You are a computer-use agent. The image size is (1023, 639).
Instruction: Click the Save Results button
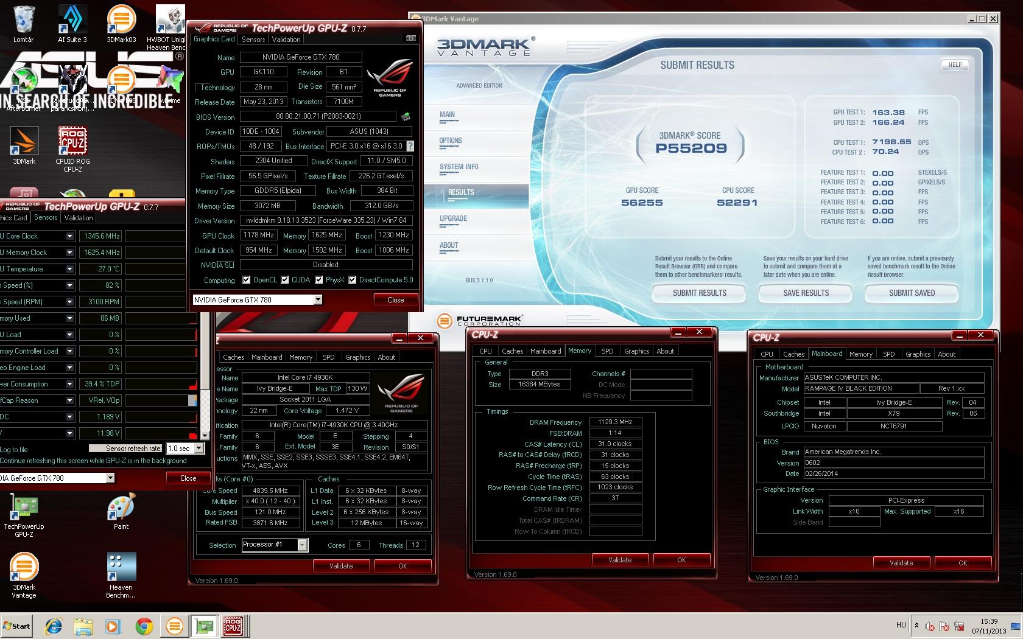tap(806, 293)
